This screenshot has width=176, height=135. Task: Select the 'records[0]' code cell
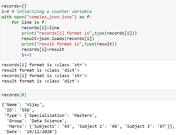click(x=88, y=95)
